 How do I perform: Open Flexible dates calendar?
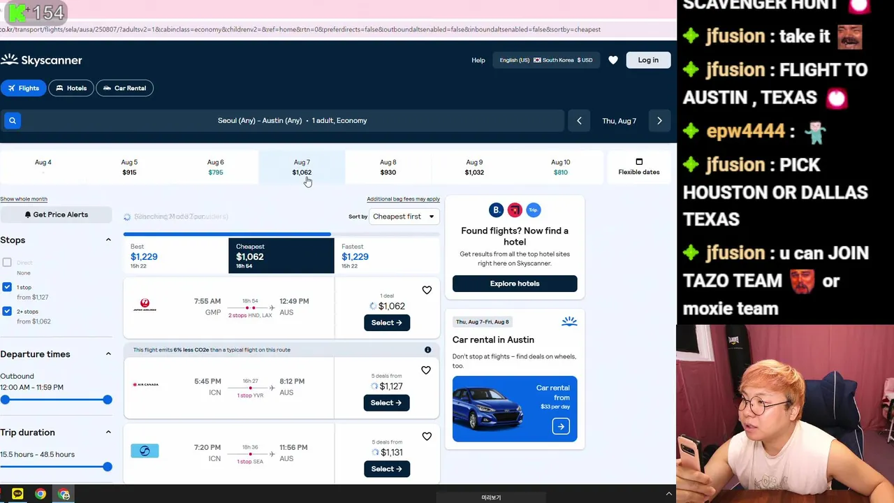coord(638,167)
